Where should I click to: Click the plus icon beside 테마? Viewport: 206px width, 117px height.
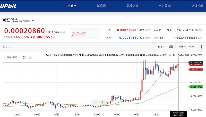coord(201,47)
